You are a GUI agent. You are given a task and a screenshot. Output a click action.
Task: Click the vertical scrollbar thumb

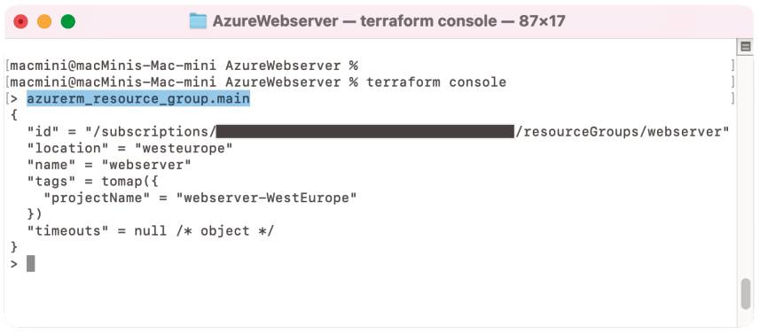click(746, 294)
